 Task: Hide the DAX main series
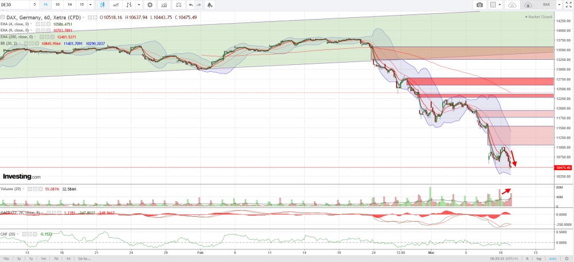coord(90,17)
